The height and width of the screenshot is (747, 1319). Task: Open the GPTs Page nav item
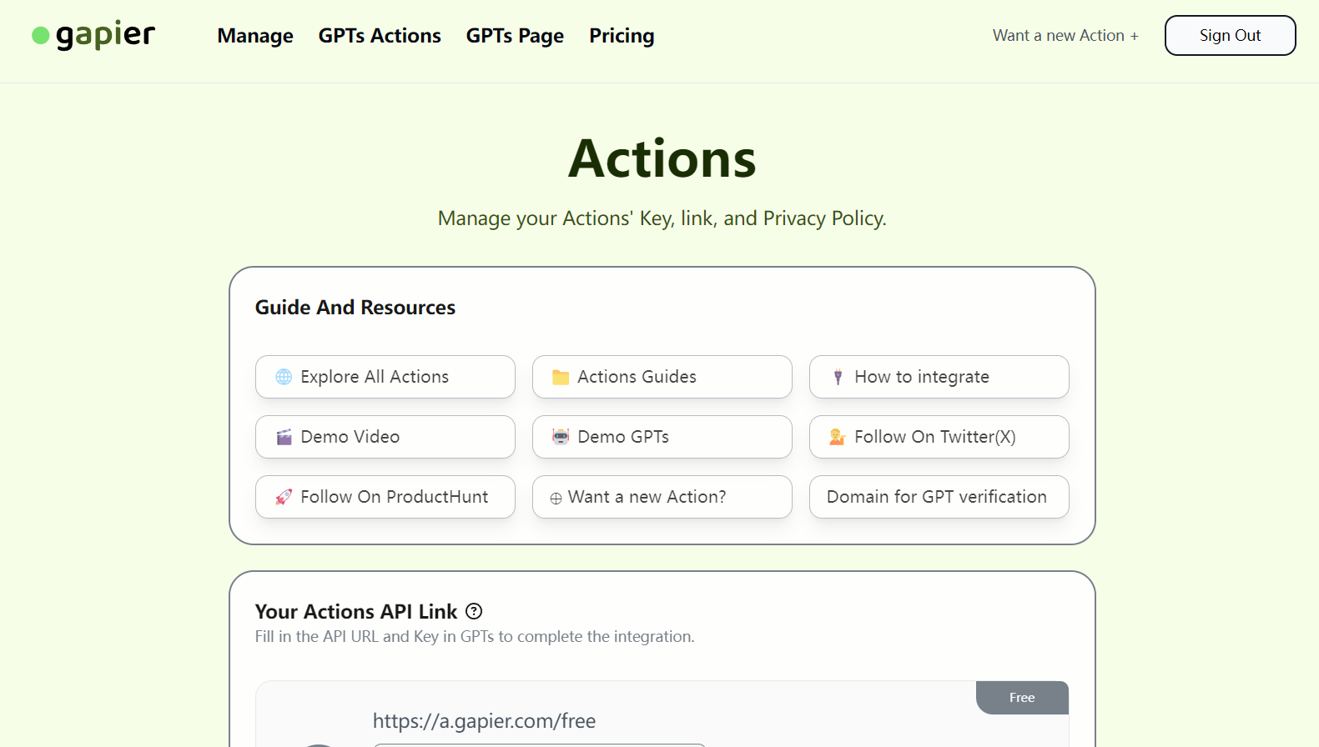click(x=515, y=36)
